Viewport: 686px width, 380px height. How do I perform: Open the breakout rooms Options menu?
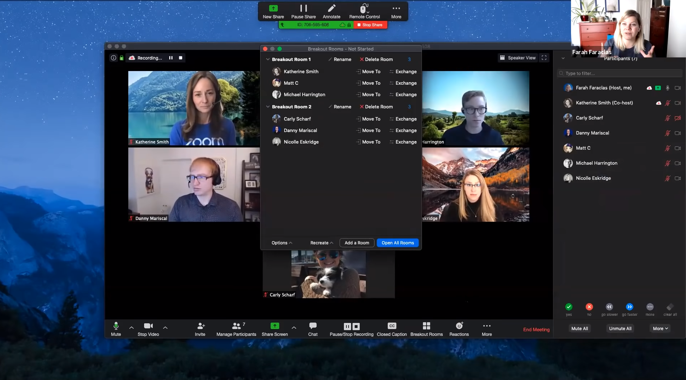282,243
